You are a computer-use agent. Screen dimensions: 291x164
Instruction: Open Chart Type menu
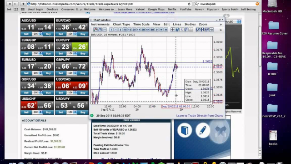pos(121,24)
